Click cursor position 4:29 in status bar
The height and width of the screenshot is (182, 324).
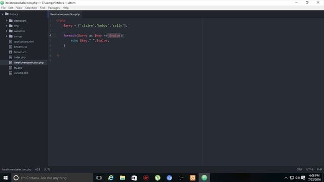point(37,169)
